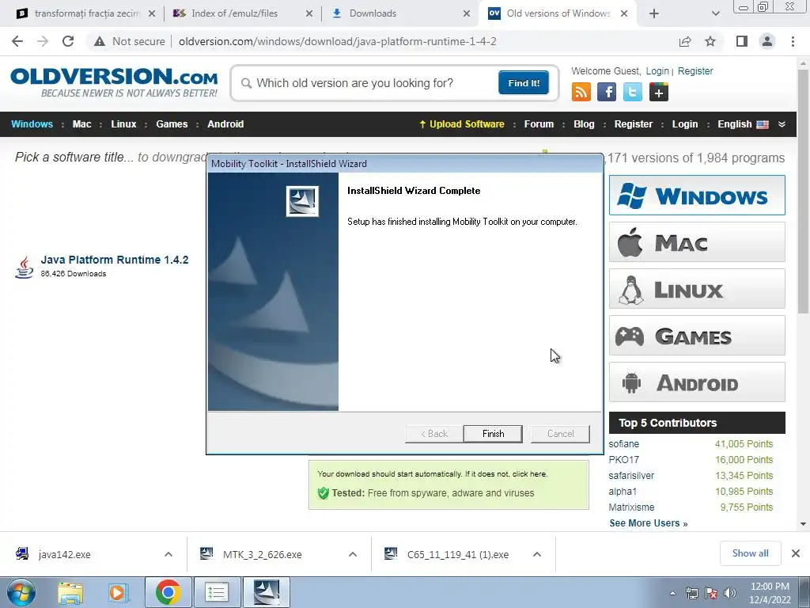Select the Android platform banner
This screenshot has width=810, height=608.
(x=697, y=382)
